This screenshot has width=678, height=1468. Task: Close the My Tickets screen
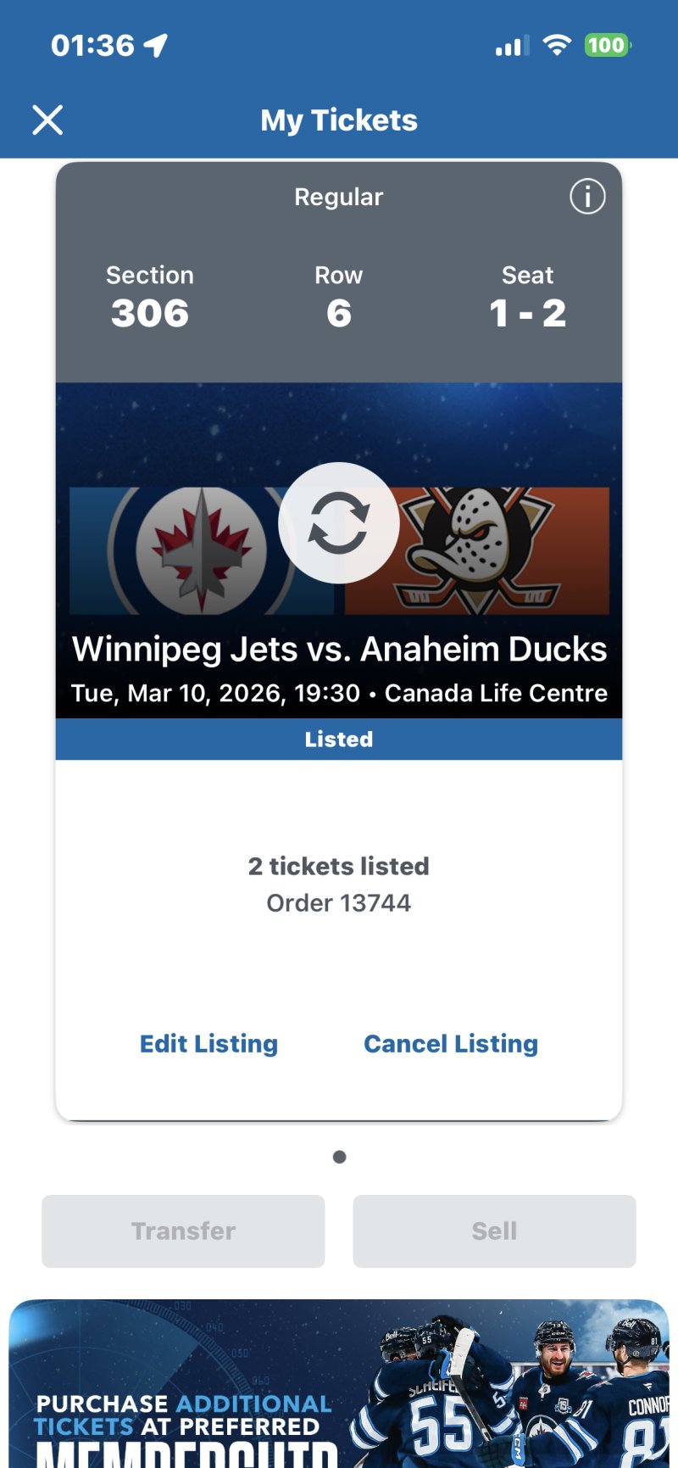47,120
